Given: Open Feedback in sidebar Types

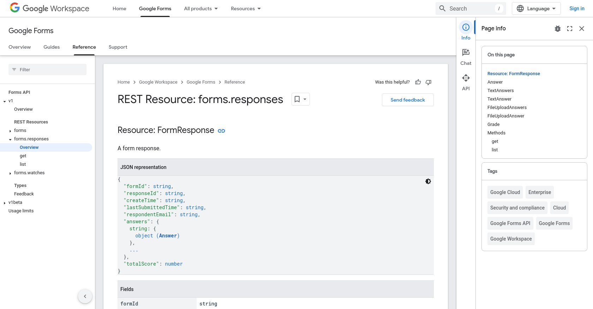Looking at the screenshot, I should click(x=24, y=194).
